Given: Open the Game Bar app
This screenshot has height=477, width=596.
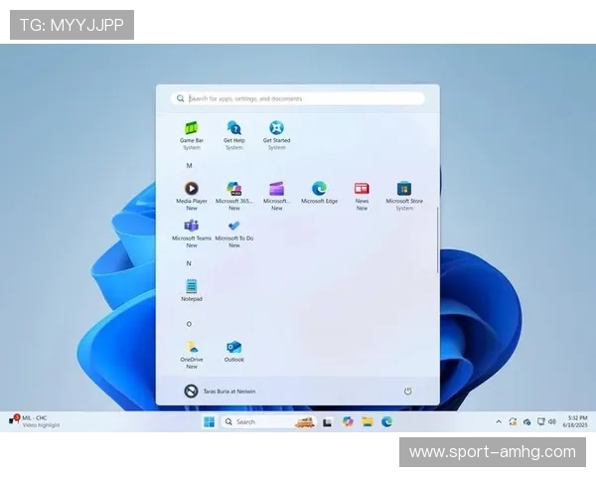Looking at the screenshot, I should coord(191,129).
